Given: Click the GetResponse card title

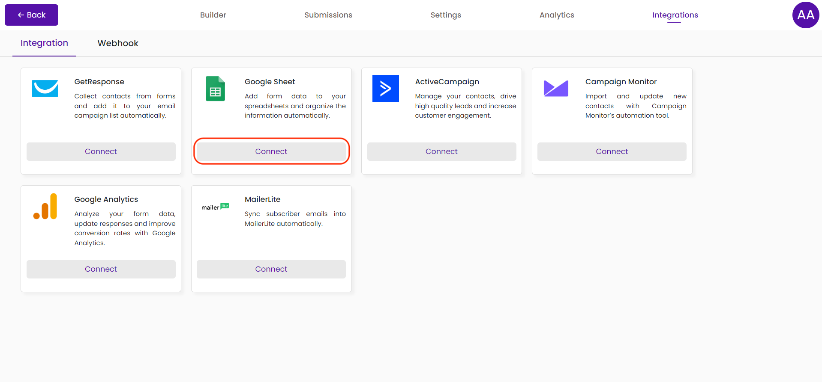Looking at the screenshot, I should click(99, 82).
